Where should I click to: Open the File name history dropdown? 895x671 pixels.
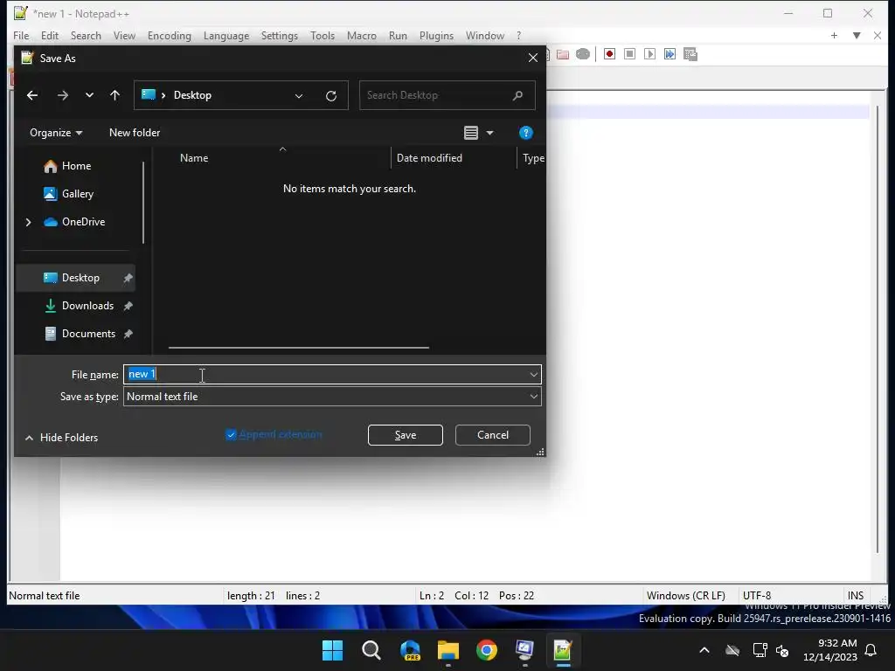534,375
